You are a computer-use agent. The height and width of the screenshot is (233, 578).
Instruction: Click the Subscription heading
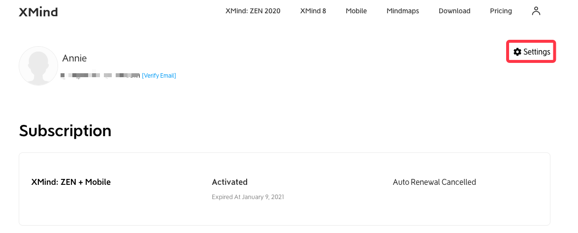(x=65, y=131)
